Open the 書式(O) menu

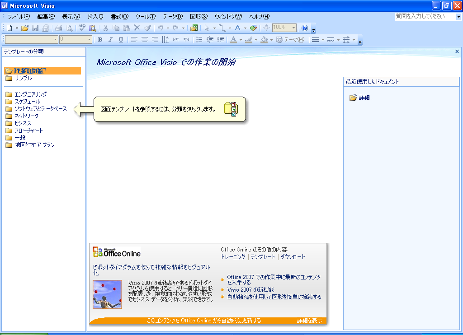tap(119, 17)
